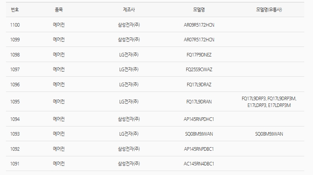Click row number 1091

click(15, 163)
